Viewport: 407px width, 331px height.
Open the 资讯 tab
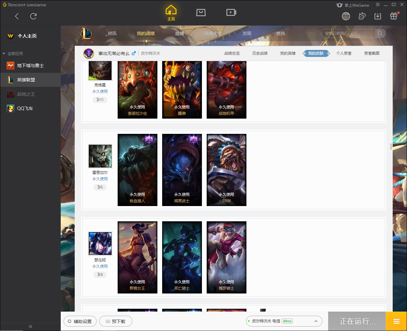point(112,33)
